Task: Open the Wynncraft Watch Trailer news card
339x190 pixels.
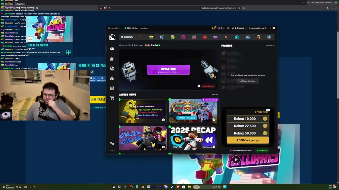Action: tap(193, 111)
